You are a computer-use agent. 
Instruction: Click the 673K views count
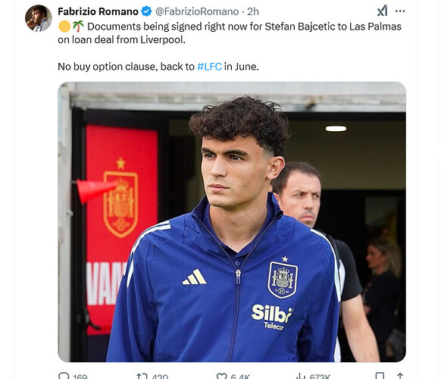[x=320, y=377]
